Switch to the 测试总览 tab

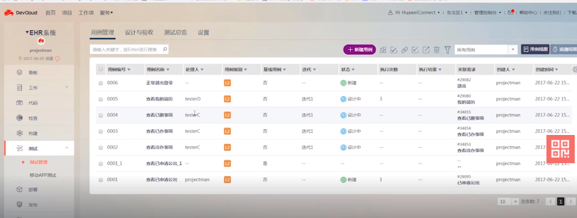tap(175, 32)
